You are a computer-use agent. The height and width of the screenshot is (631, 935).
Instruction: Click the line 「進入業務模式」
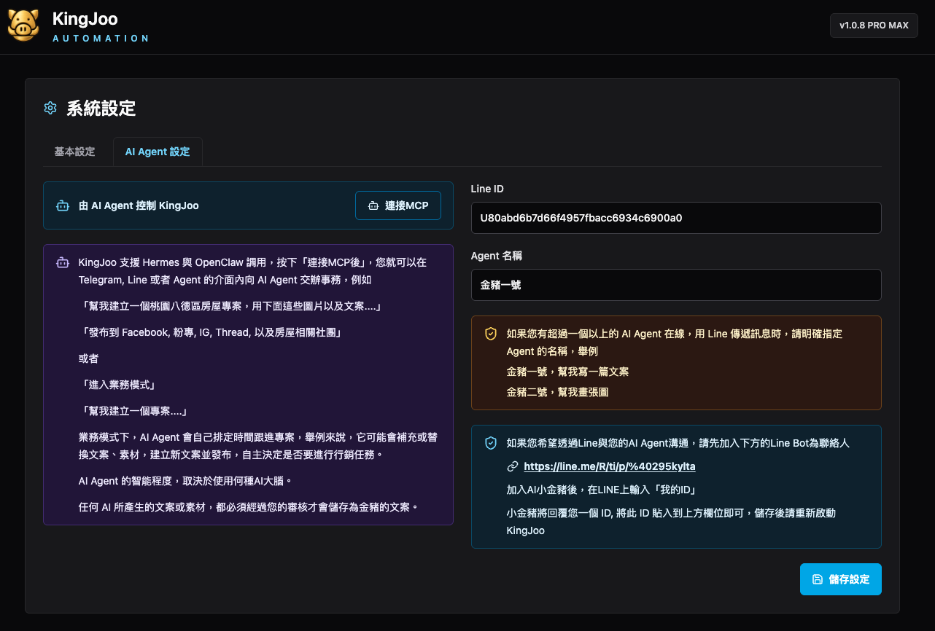[x=118, y=385]
